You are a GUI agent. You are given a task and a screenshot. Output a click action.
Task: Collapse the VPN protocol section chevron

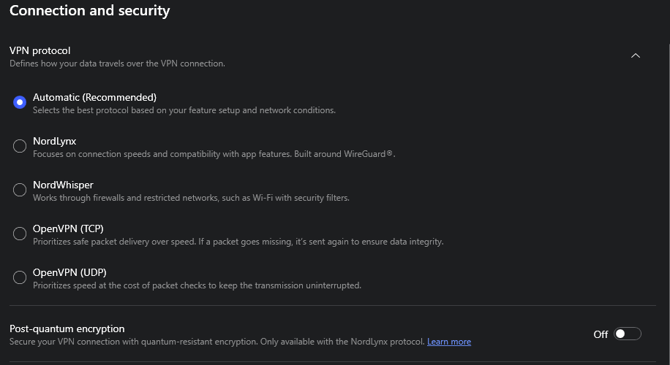click(635, 55)
